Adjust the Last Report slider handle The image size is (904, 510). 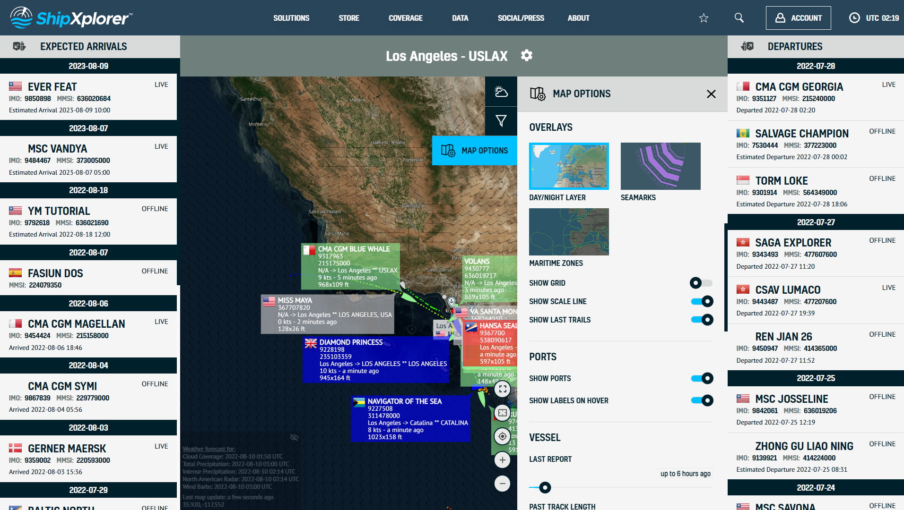click(x=545, y=487)
